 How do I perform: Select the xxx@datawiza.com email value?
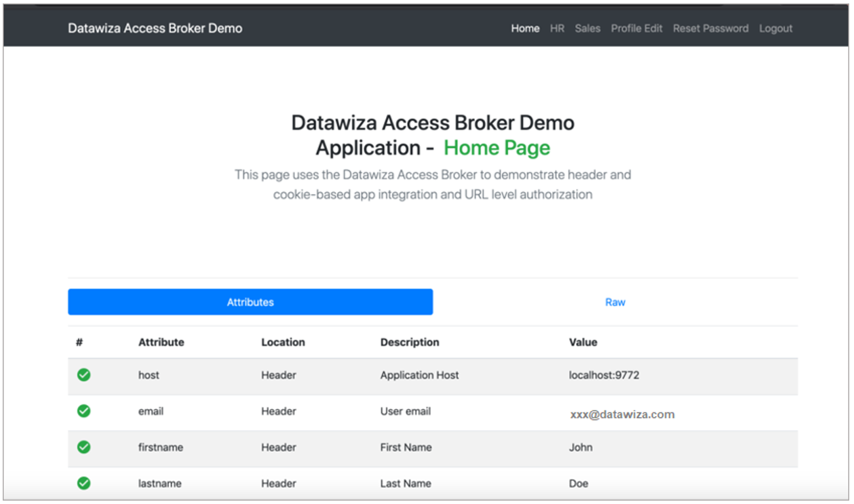point(622,414)
